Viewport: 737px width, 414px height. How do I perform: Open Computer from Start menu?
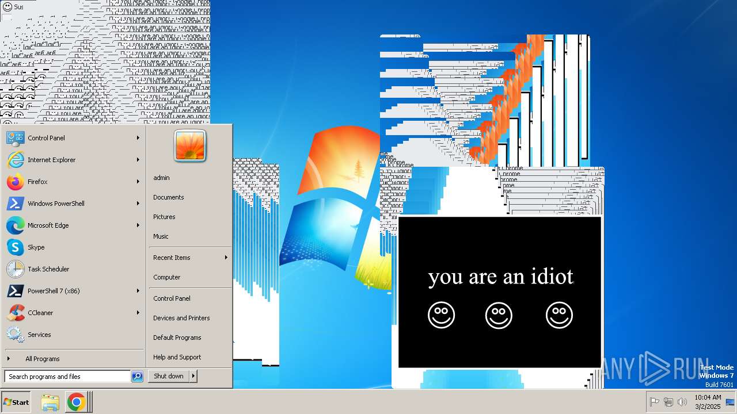pyautogui.click(x=167, y=277)
